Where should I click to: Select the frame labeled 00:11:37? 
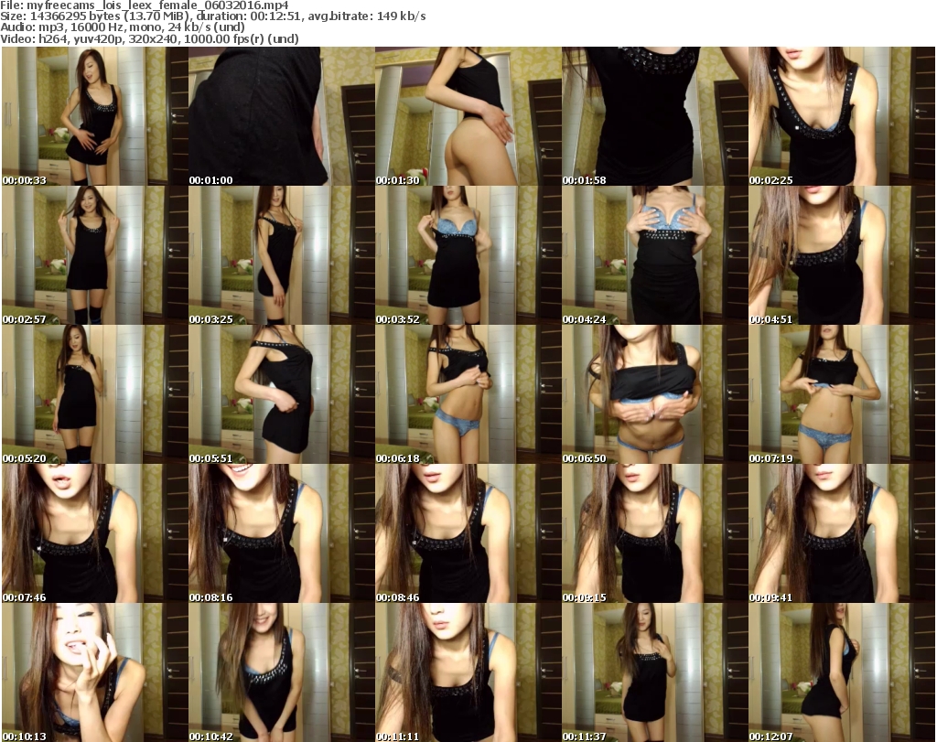(655, 672)
